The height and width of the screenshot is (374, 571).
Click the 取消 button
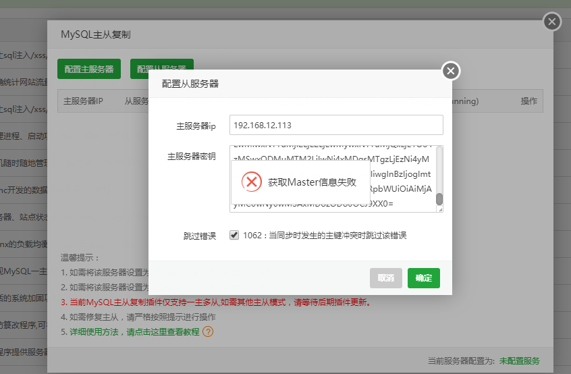[x=386, y=278]
